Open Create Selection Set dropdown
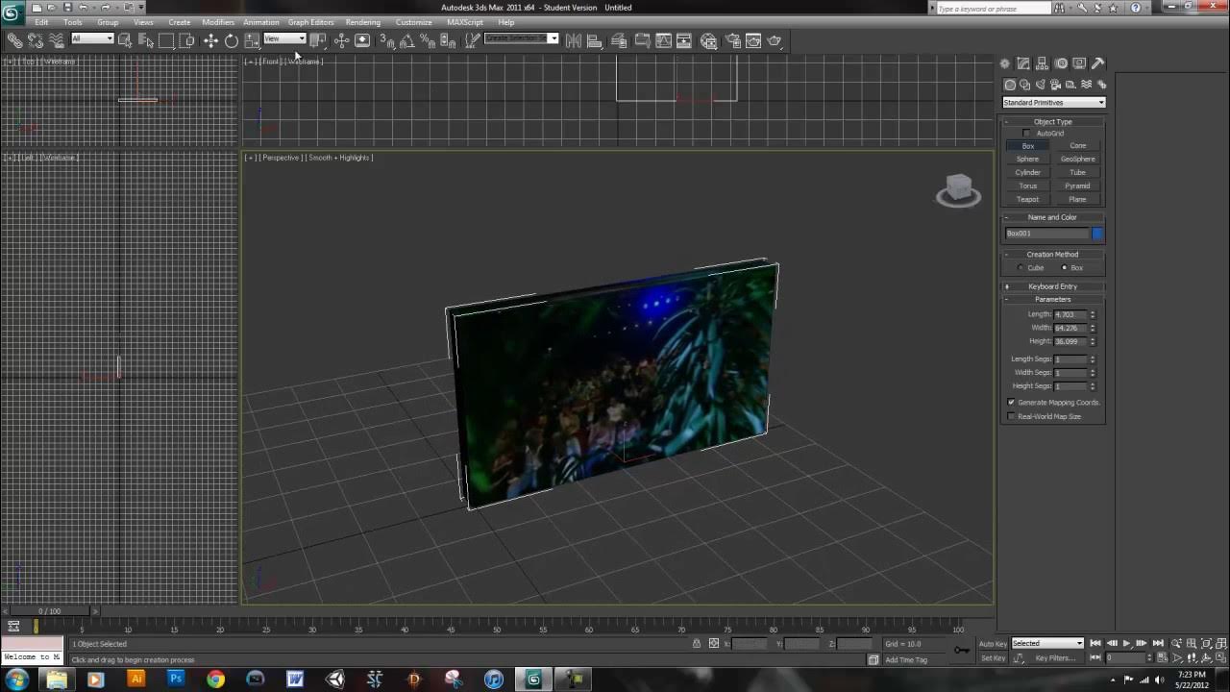The image size is (1230, 692). pyautogui.click(x=521, y=38)
